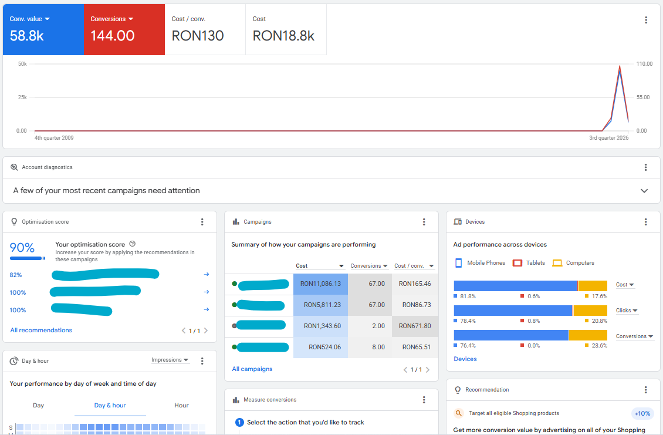663x435 pixels.
Task: Click the +10% uplift badge
Action: click(x=642, y=413)
